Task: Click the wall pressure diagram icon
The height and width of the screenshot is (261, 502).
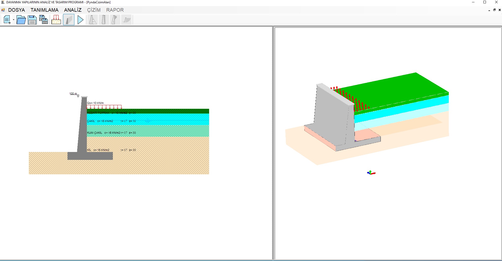Action: [93, 20]
